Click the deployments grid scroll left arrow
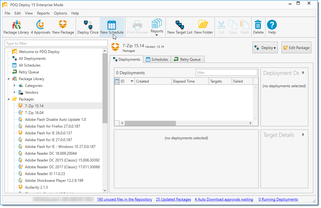Image resolution: width=321 pixels, height=208 pixels. (x=122, y=123)
